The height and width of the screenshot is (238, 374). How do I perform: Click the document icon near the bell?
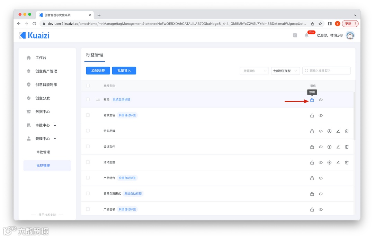(295, 35)
